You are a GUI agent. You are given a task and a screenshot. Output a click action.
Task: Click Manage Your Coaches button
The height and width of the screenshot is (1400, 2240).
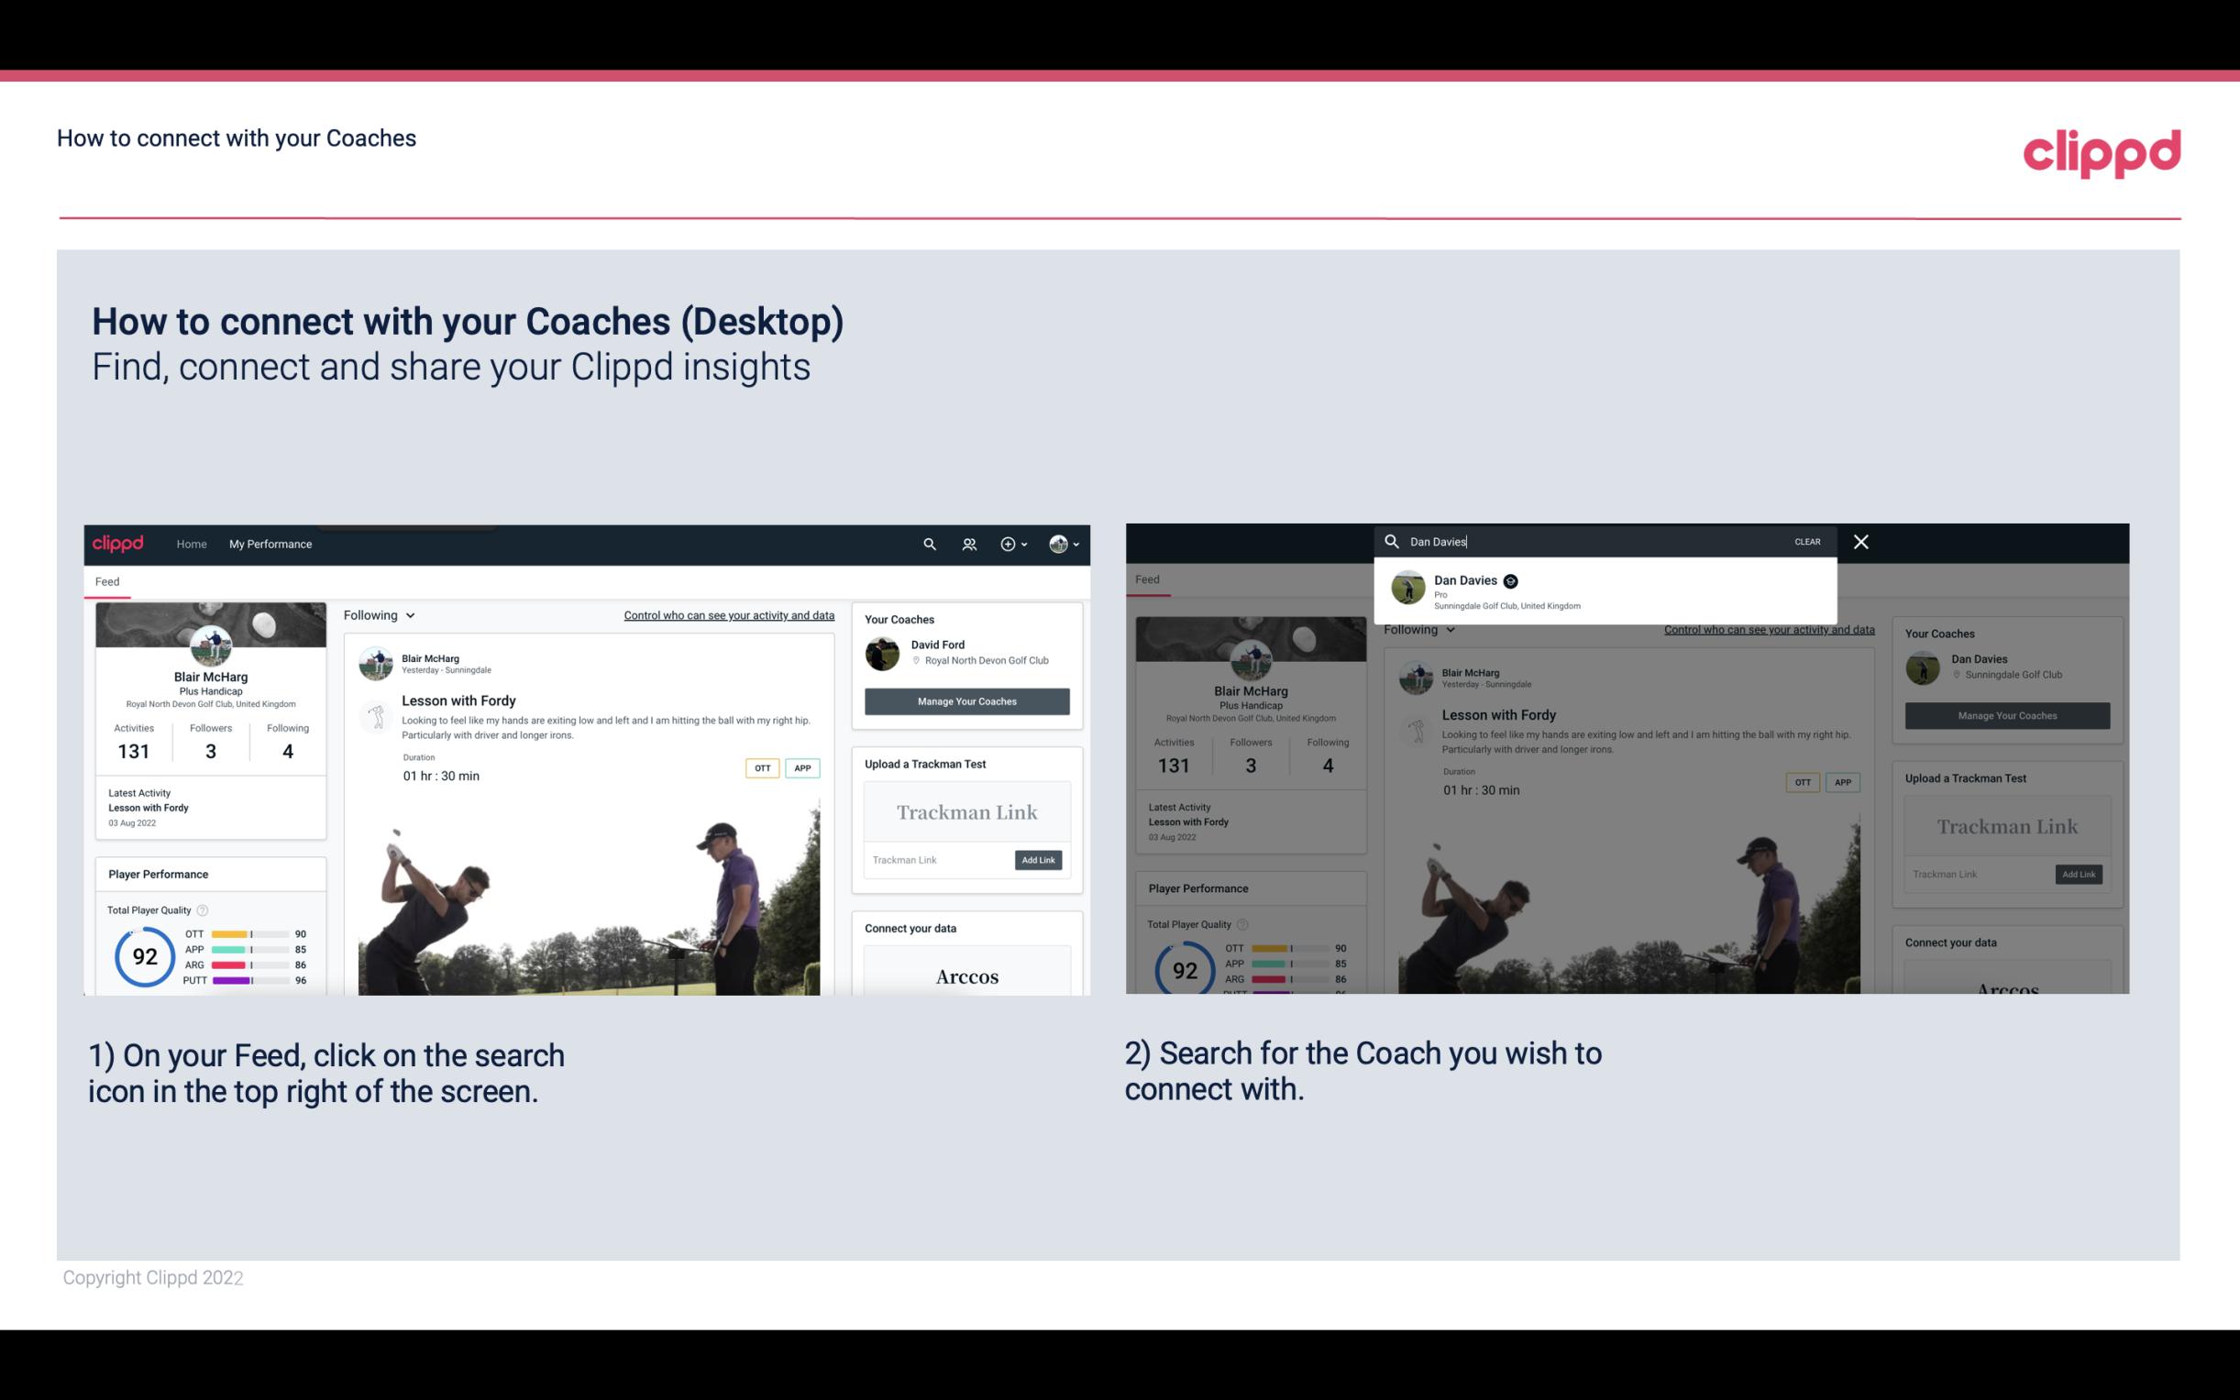click(x=966, y=700)
